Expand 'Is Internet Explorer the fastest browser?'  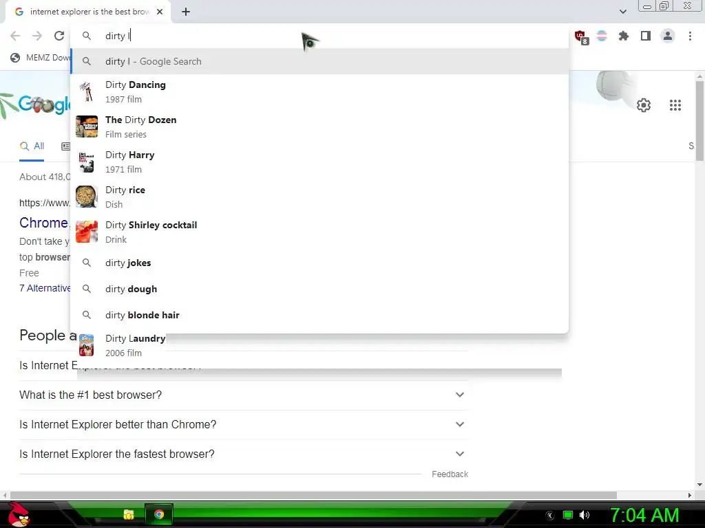point(244,454)
